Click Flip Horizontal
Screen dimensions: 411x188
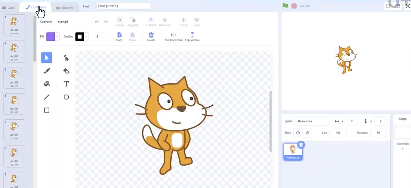click(x=173, y=37)
